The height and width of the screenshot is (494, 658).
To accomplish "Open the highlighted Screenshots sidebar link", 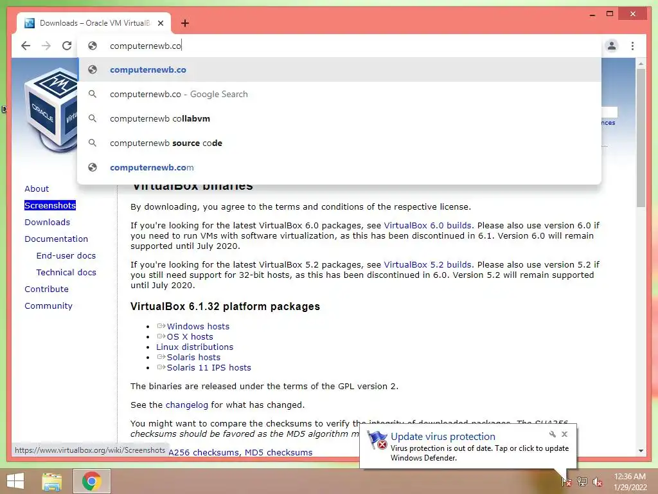I will (50, 205).
